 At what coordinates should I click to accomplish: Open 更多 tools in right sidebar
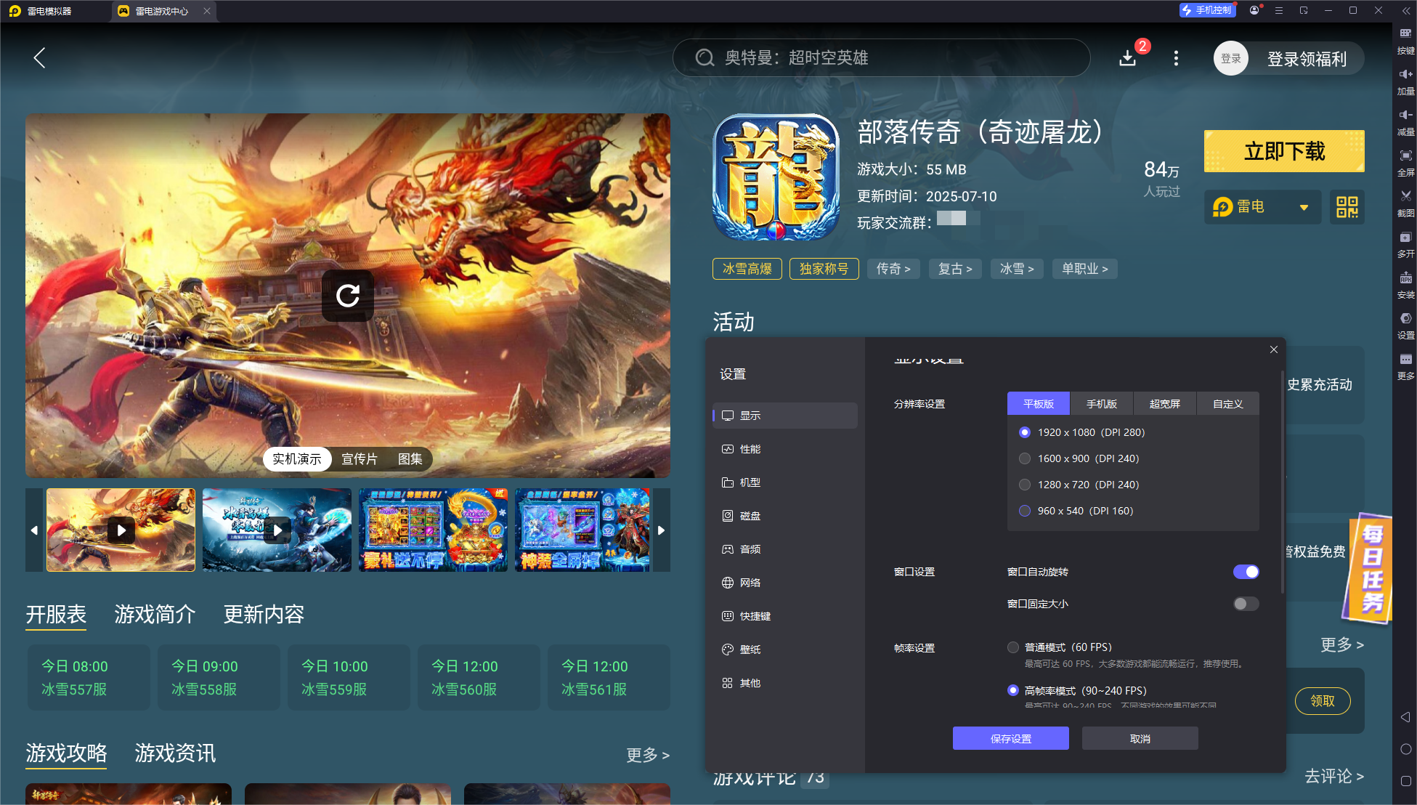coord(1405,367)
